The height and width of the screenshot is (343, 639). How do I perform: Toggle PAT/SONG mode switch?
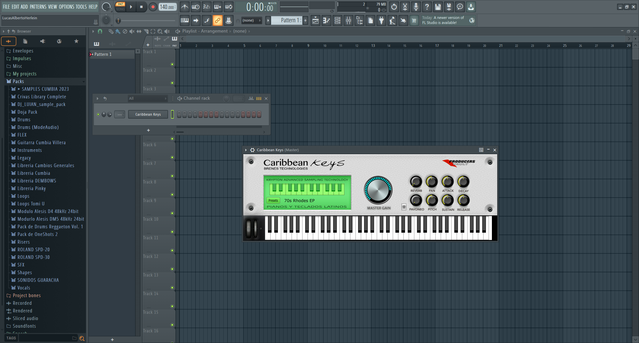coord(120,7)
